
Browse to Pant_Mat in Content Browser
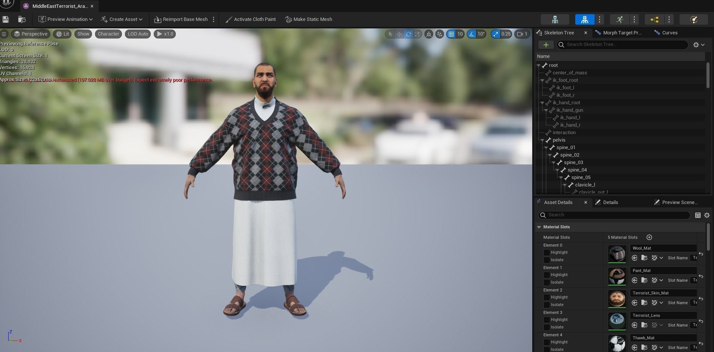(x=644, y=280)
